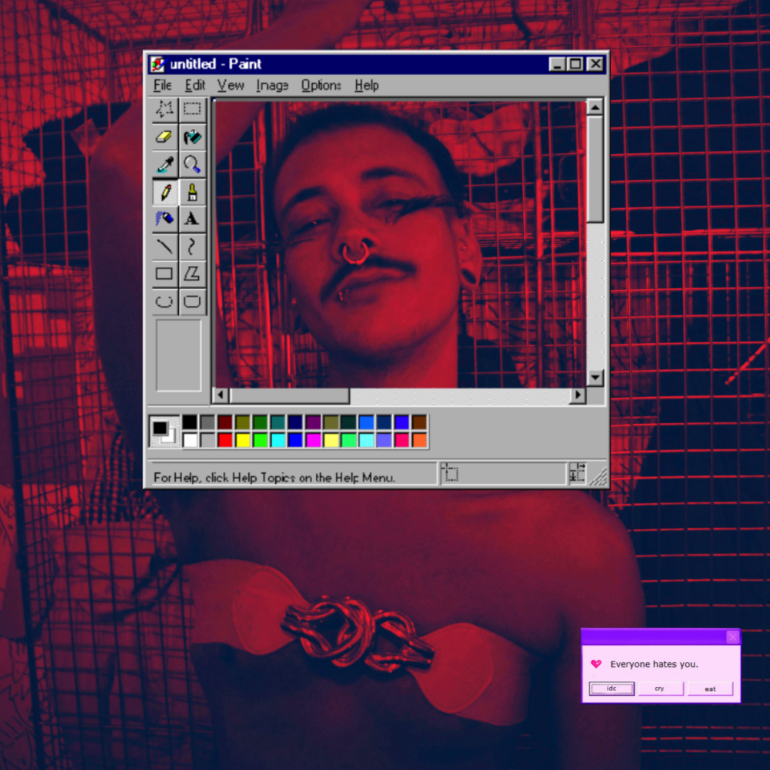This screenshot has width=770, height=770.
Task: Select the Airbrush spray tool
Action: [x=165, y=219]
